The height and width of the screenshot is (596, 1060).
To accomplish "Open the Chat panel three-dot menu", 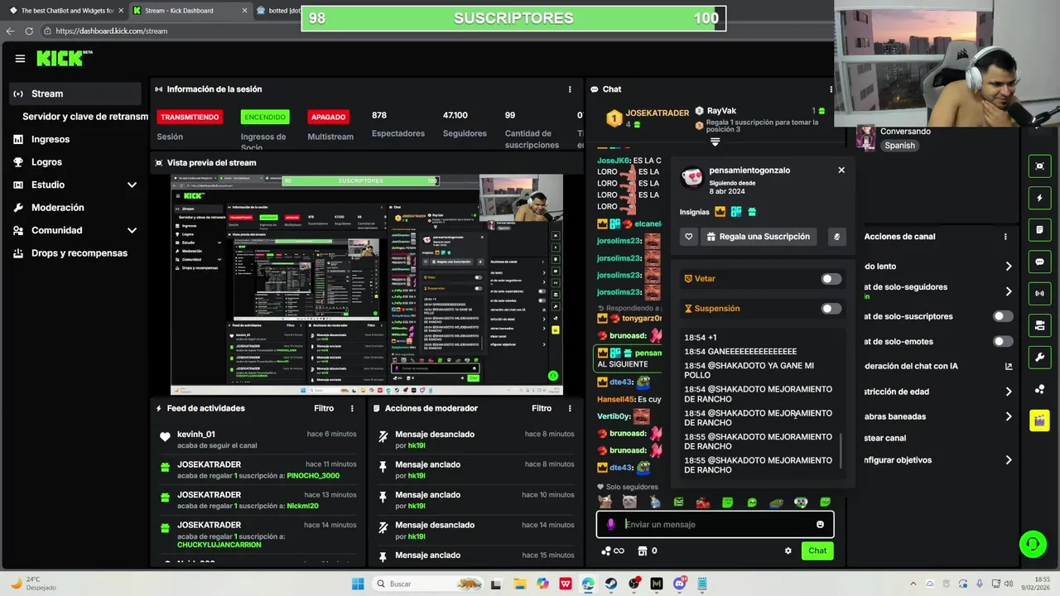I will pyautogui.click(x=831, y=89).
